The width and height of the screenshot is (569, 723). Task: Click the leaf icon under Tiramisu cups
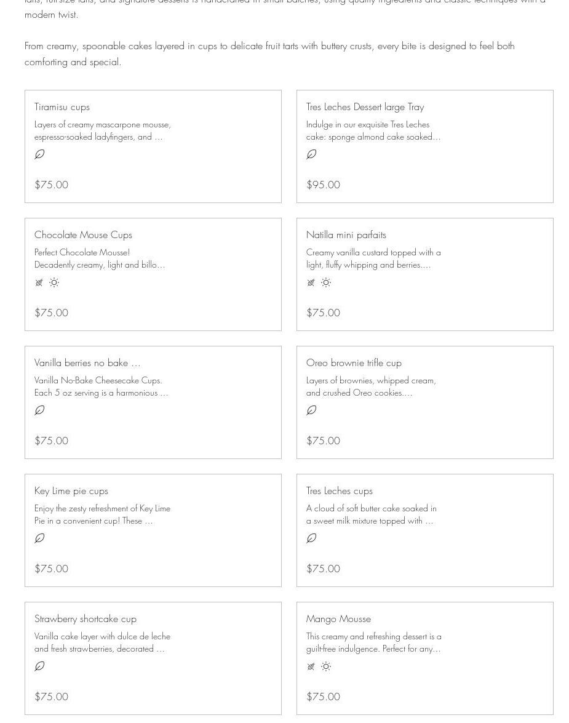(x=39, y=154)
